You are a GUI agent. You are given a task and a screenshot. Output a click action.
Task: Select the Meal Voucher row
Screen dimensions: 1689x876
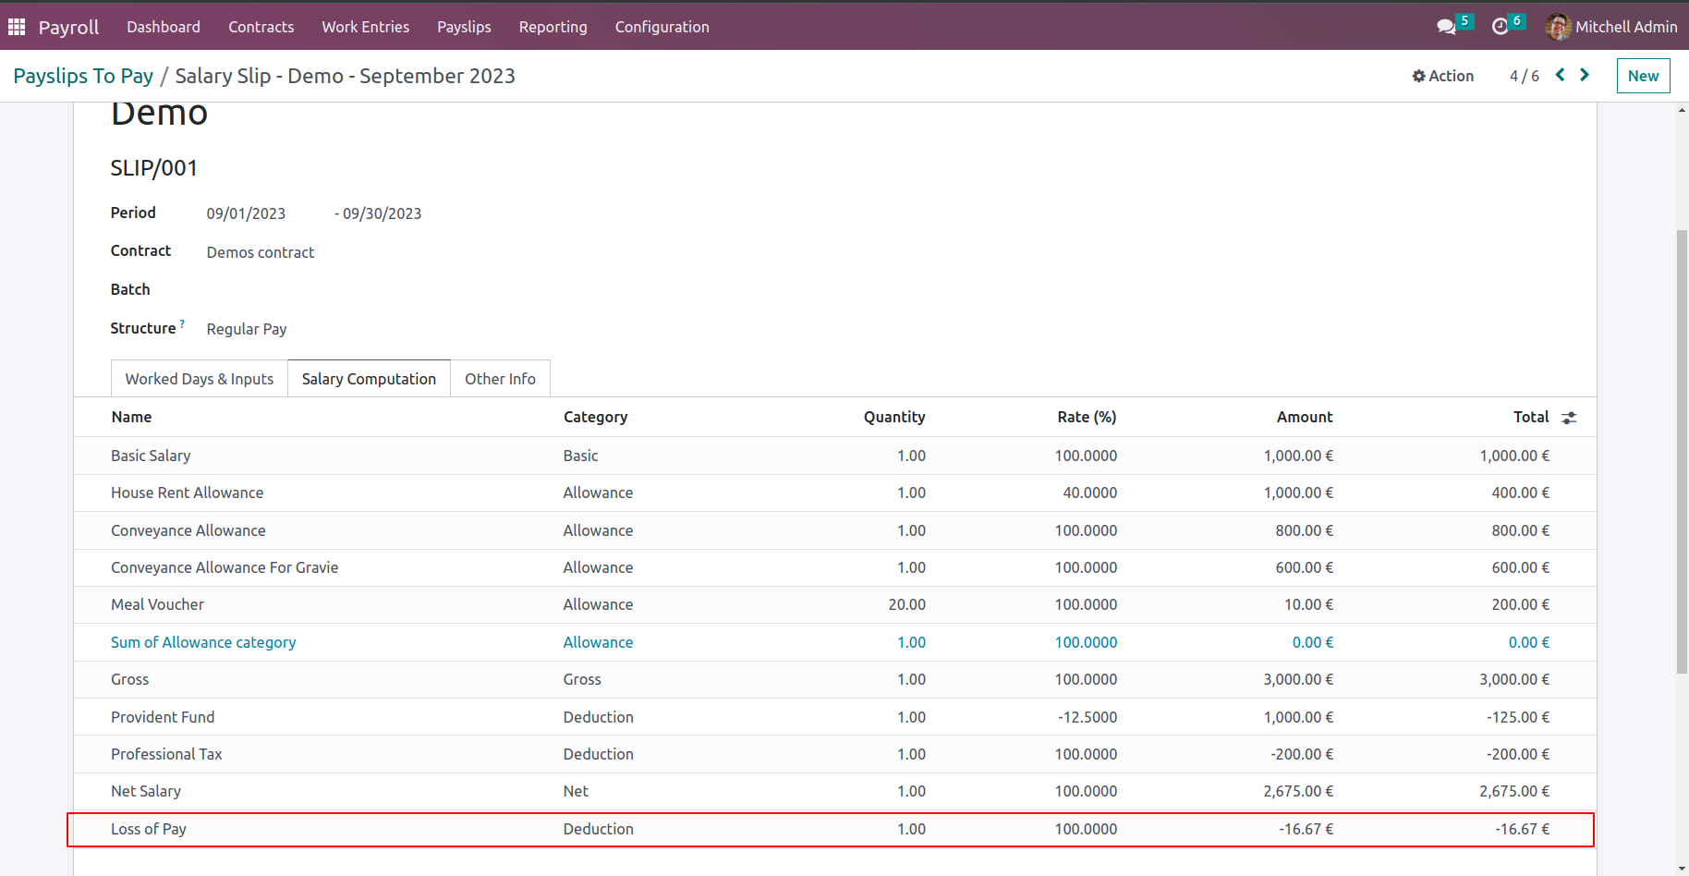click(x=835, y=604)
